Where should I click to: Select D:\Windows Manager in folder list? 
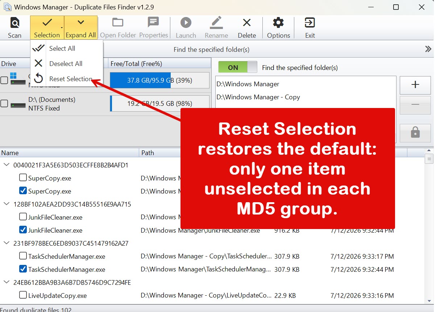(248, 84)
